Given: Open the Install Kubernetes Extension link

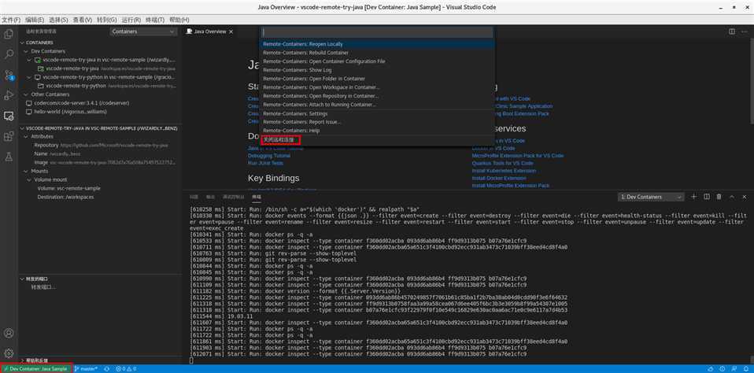Looking at the screenshot, I should point(504,171).
